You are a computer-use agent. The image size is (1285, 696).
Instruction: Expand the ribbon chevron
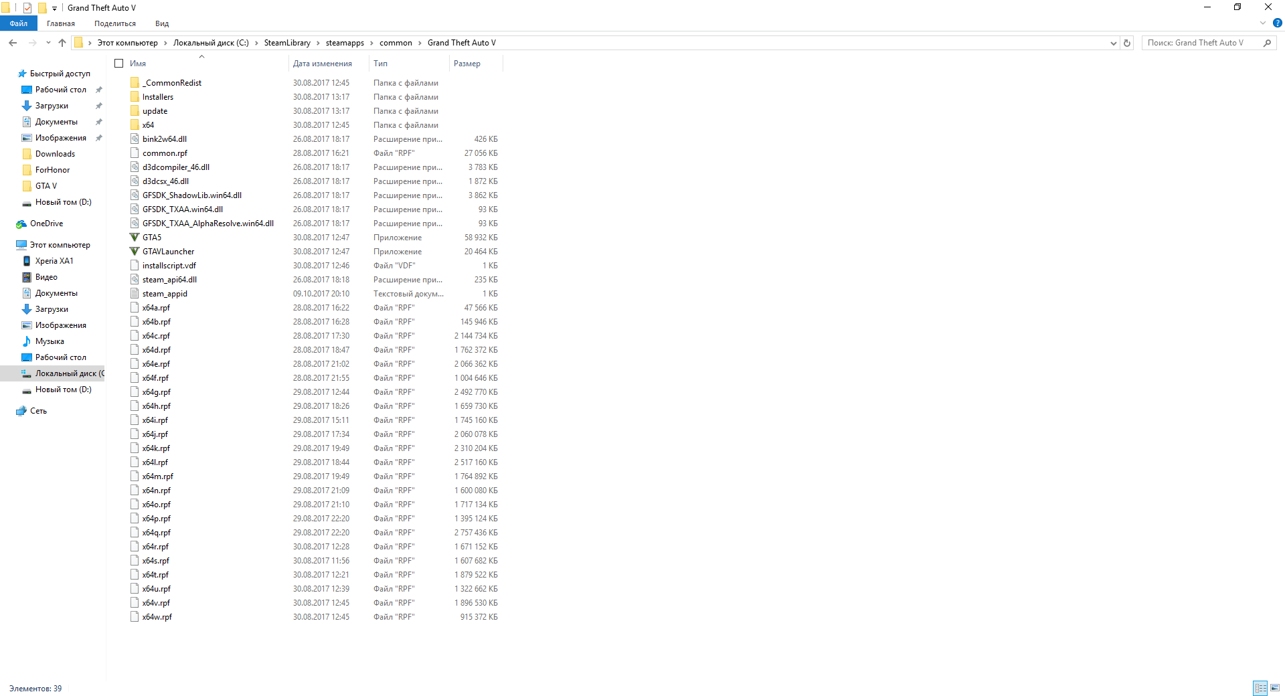[x=1262, y=23]
